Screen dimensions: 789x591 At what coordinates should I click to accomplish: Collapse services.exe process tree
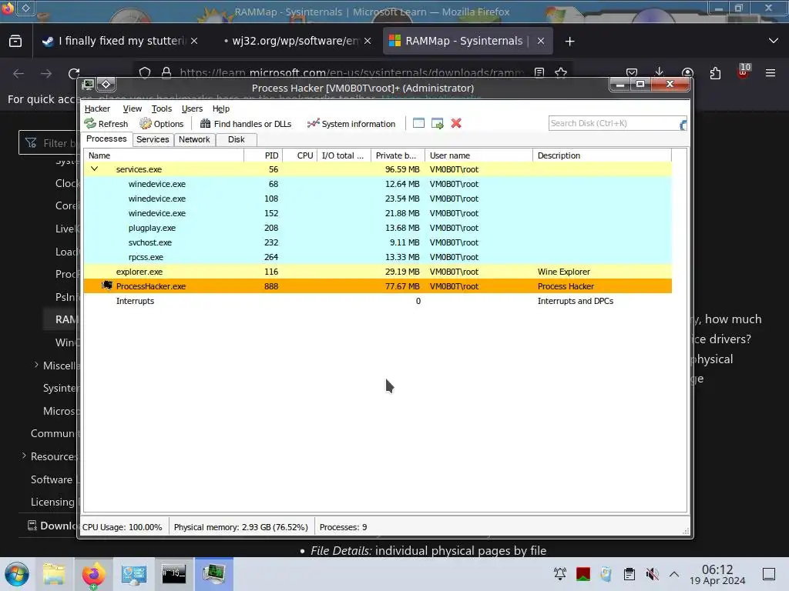pos(94,169)
